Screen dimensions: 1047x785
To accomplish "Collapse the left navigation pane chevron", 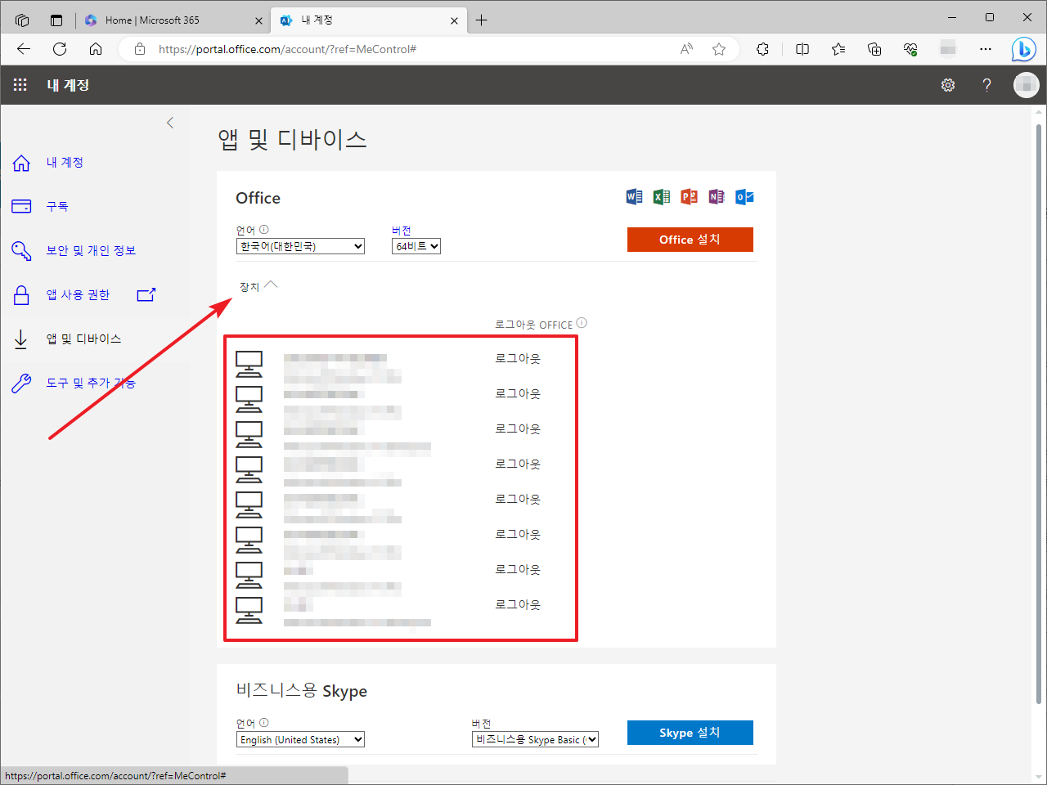I will click(x=170, y=123).
